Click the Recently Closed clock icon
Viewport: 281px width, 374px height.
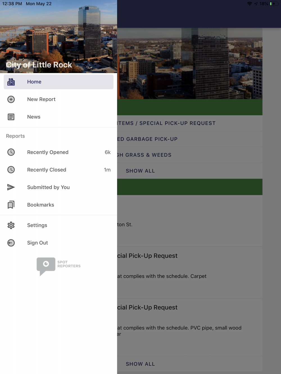11,170
